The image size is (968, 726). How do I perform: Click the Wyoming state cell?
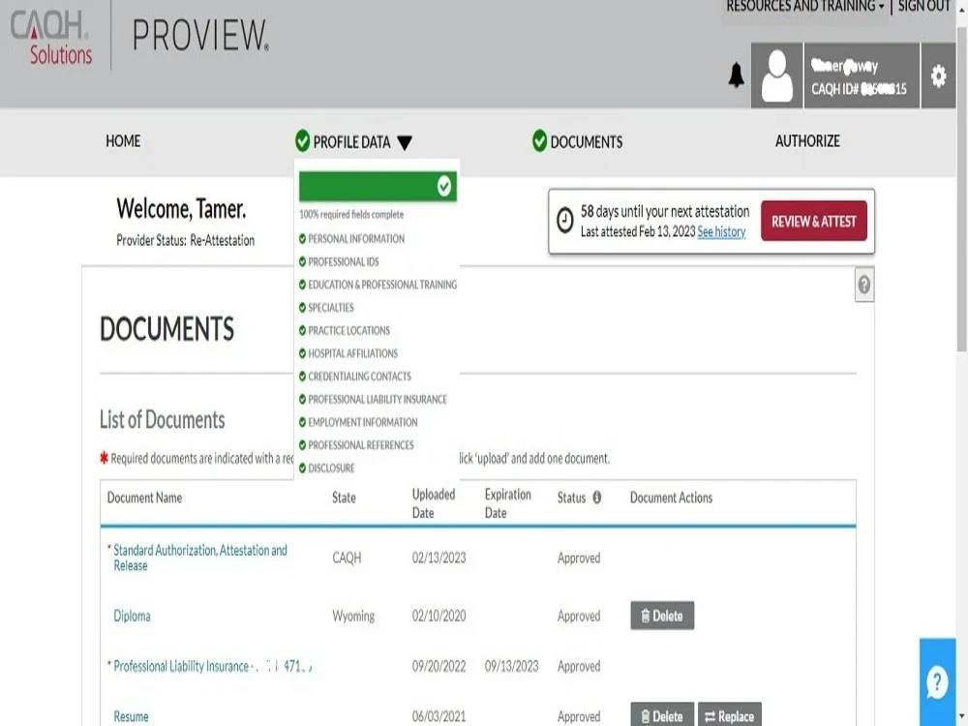(x=353, y=616)
